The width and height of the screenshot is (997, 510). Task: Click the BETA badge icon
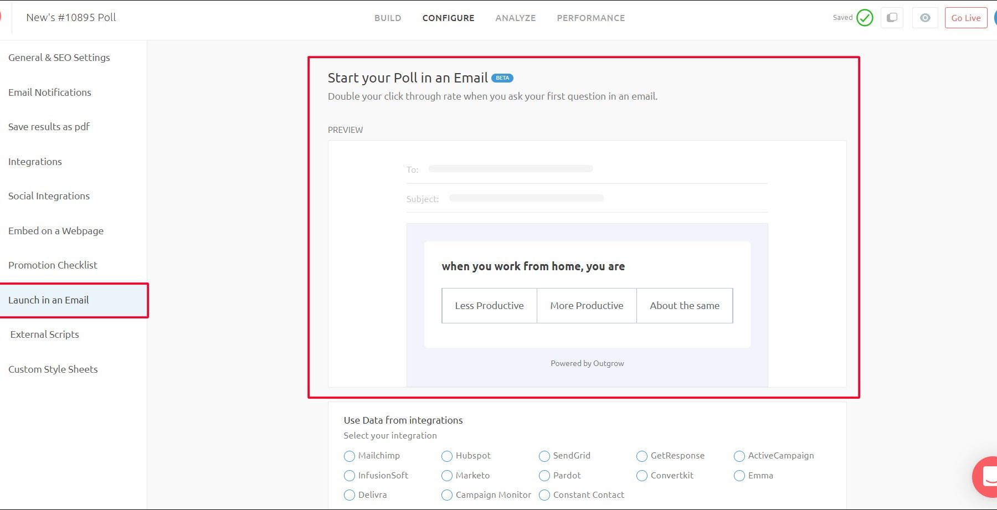point(502,78)
